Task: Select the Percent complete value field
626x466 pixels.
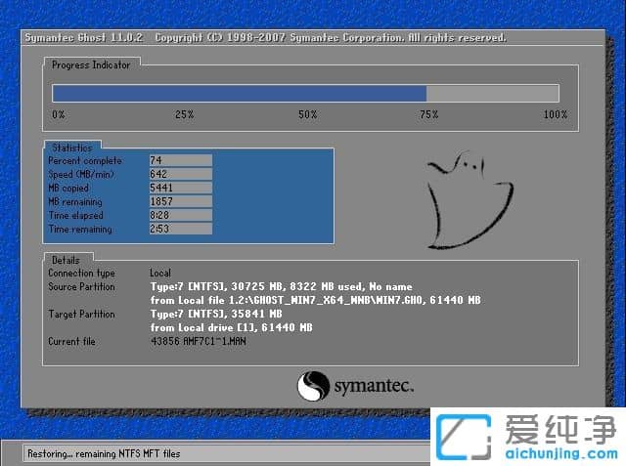Action: click(x=180, y=160)
